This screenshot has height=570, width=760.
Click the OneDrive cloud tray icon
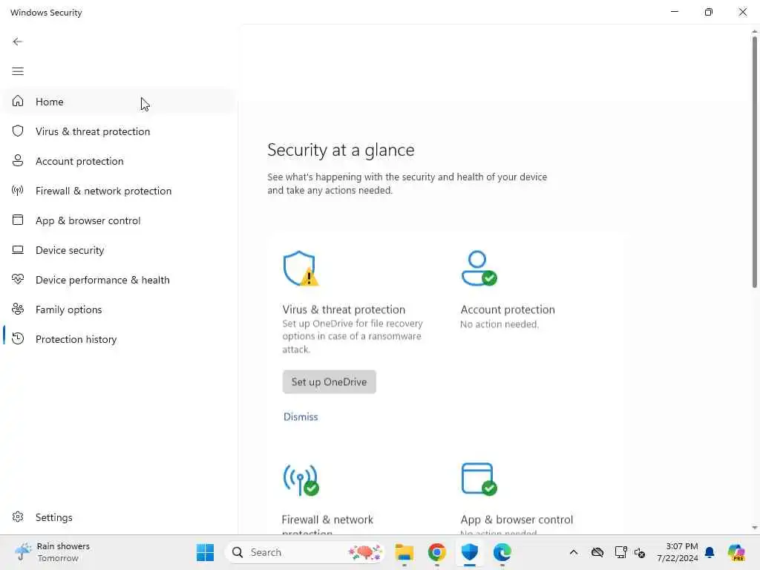597,552
